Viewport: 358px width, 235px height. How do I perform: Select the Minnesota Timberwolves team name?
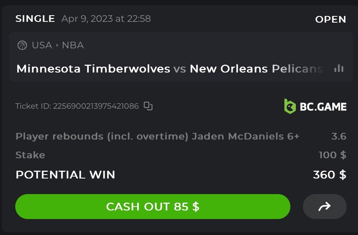93,69
